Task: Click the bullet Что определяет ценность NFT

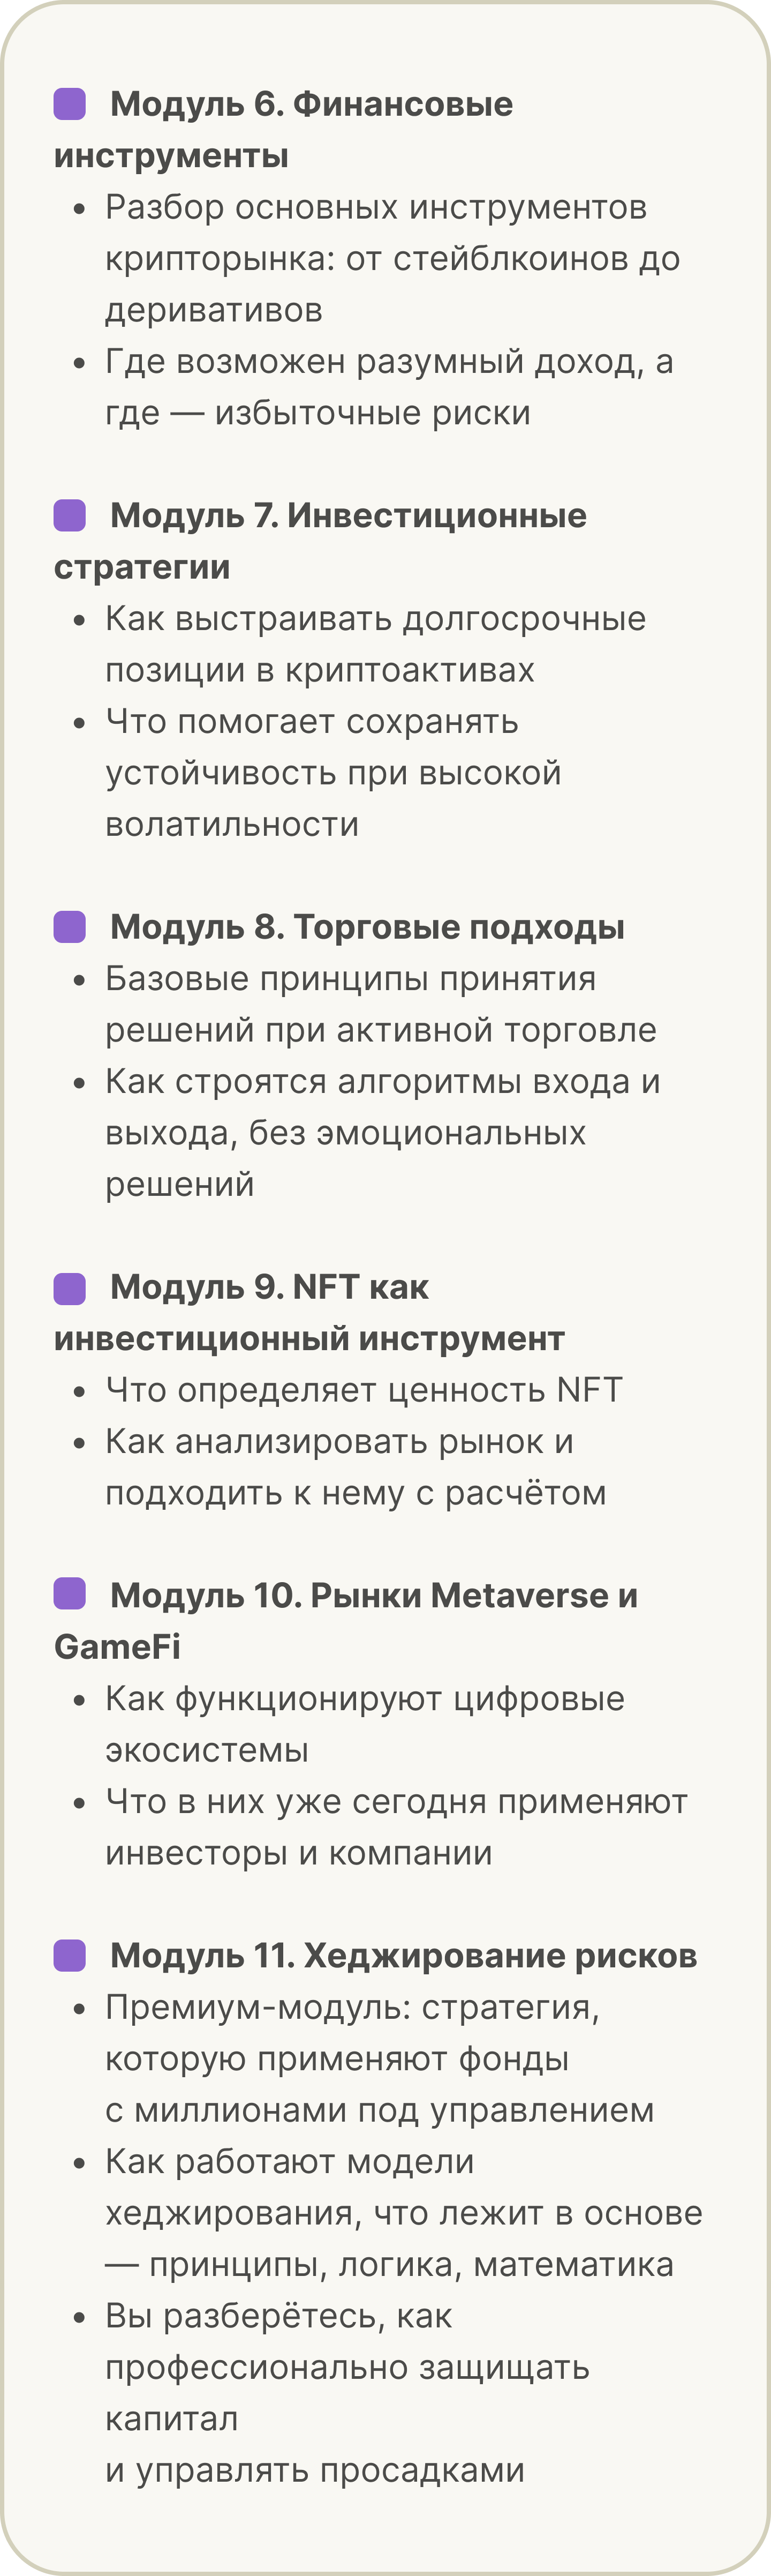Action: point(365,1390)
